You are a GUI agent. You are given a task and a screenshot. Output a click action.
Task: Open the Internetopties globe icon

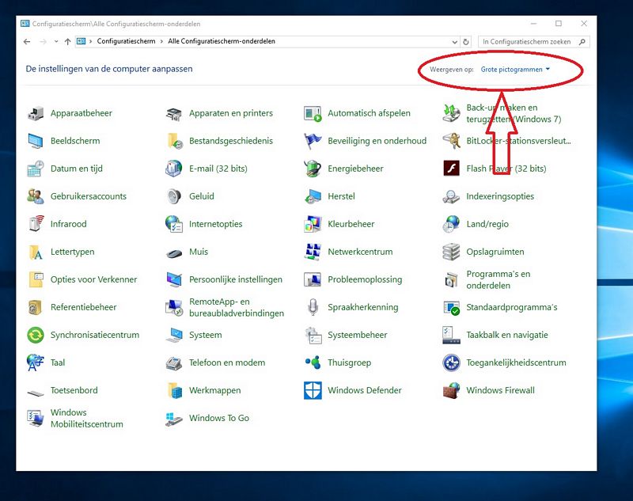pyautogui.click(x=174, y=224)
